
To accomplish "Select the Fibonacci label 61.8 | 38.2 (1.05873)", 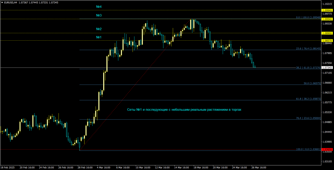I will click(x=308, y=99).
